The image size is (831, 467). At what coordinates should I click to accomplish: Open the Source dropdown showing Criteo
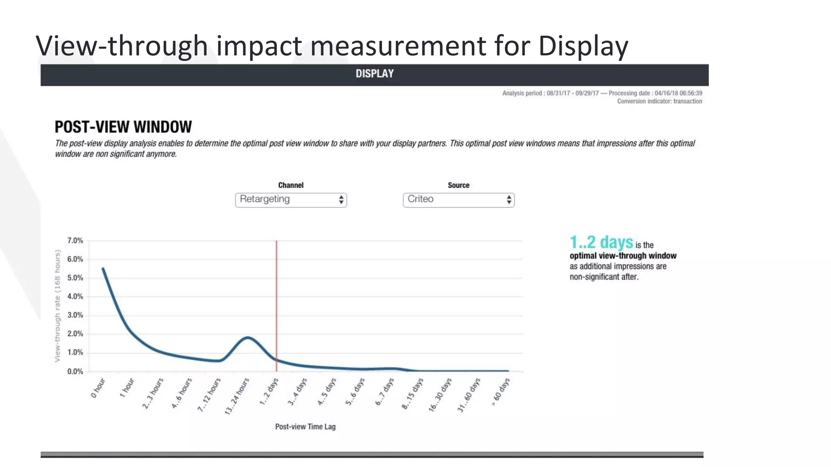(x=459, y=200)
